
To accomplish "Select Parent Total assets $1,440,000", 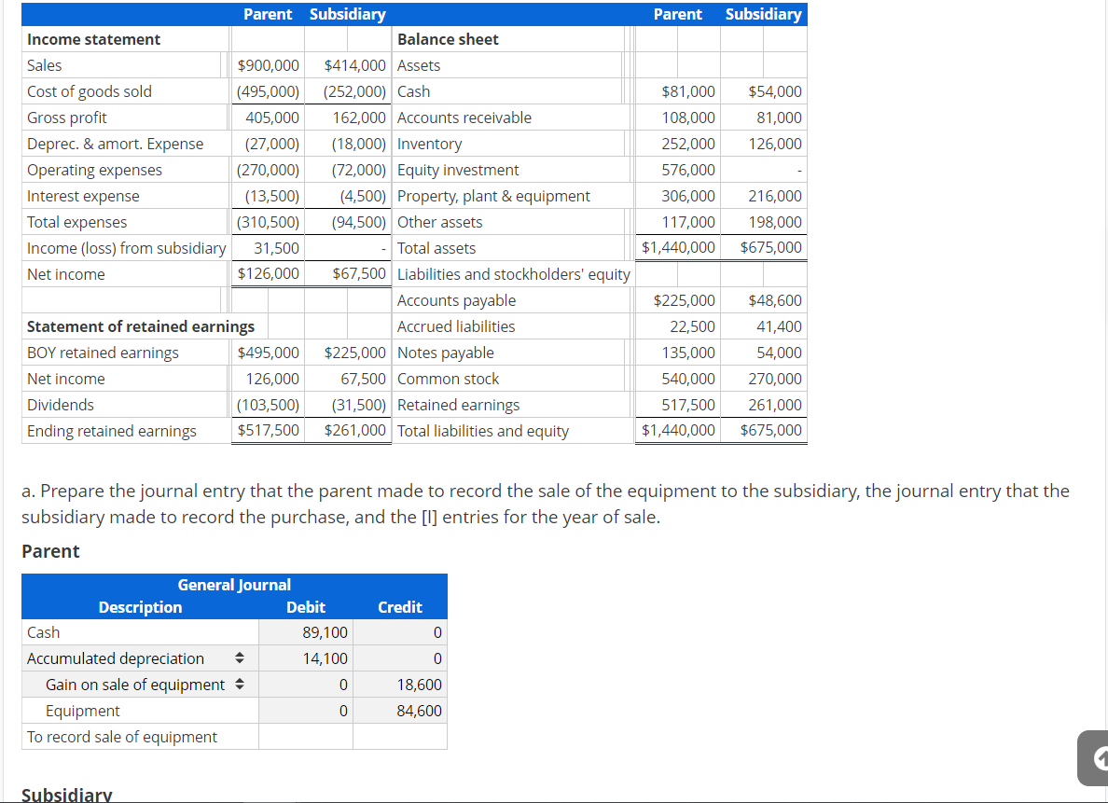I will tap(678, 247).
